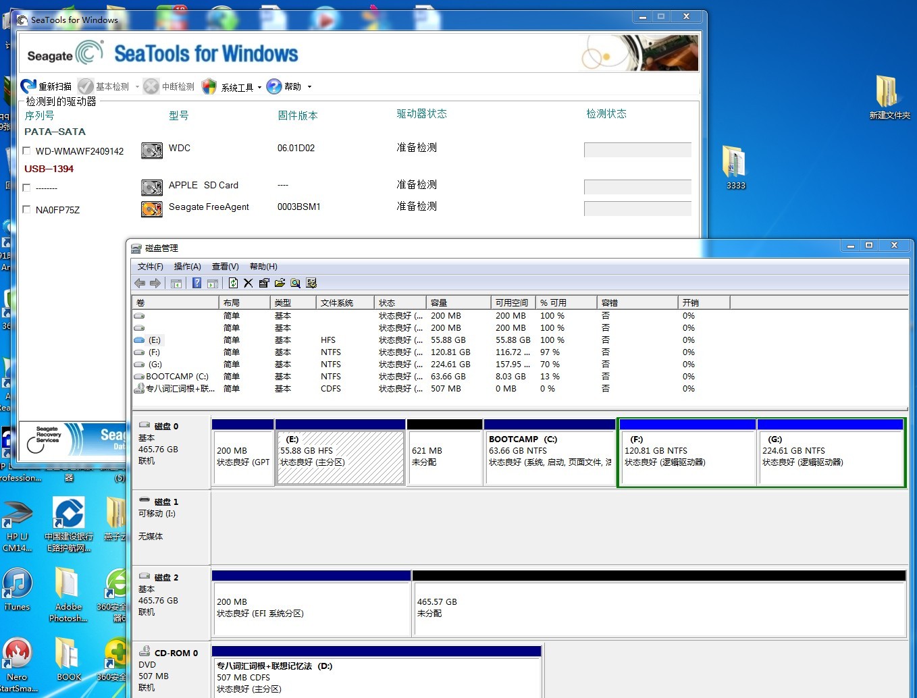Viewport: 917px width, 698px height.
Task: Click the Seagate FreeAgent test progress bar
Action: point(637,209)
